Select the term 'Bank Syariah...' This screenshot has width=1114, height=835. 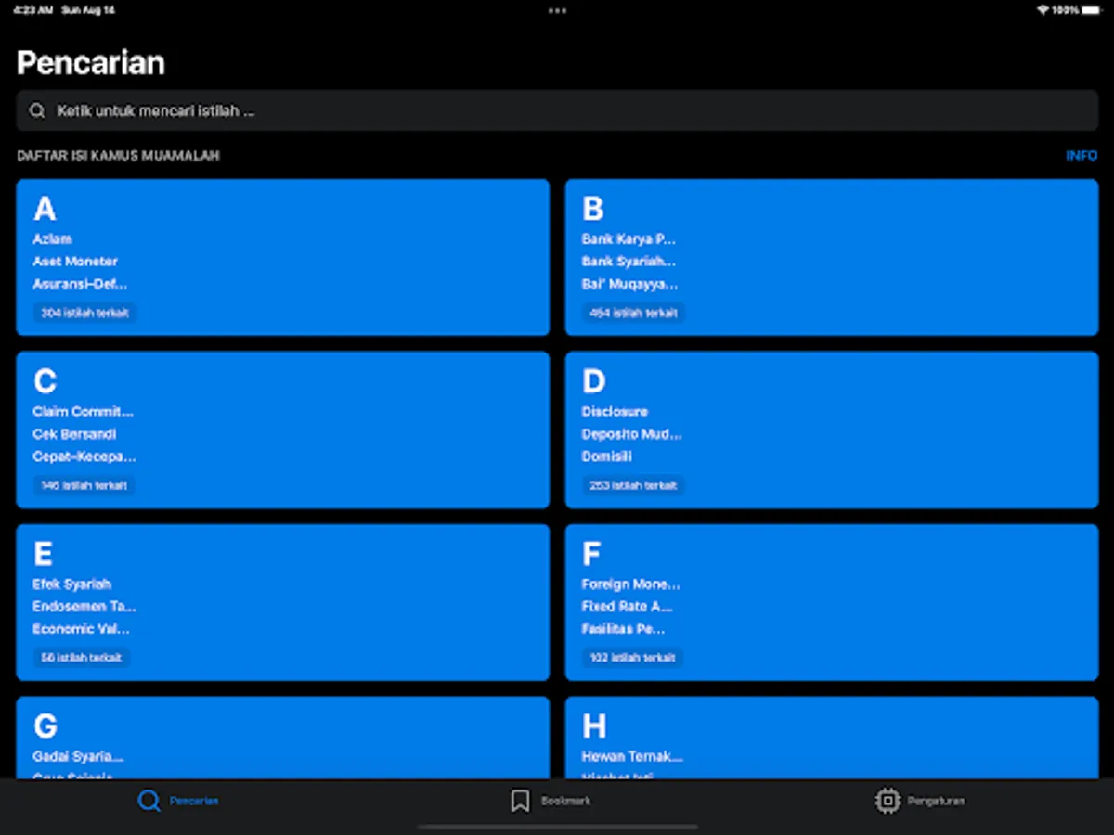628,262
